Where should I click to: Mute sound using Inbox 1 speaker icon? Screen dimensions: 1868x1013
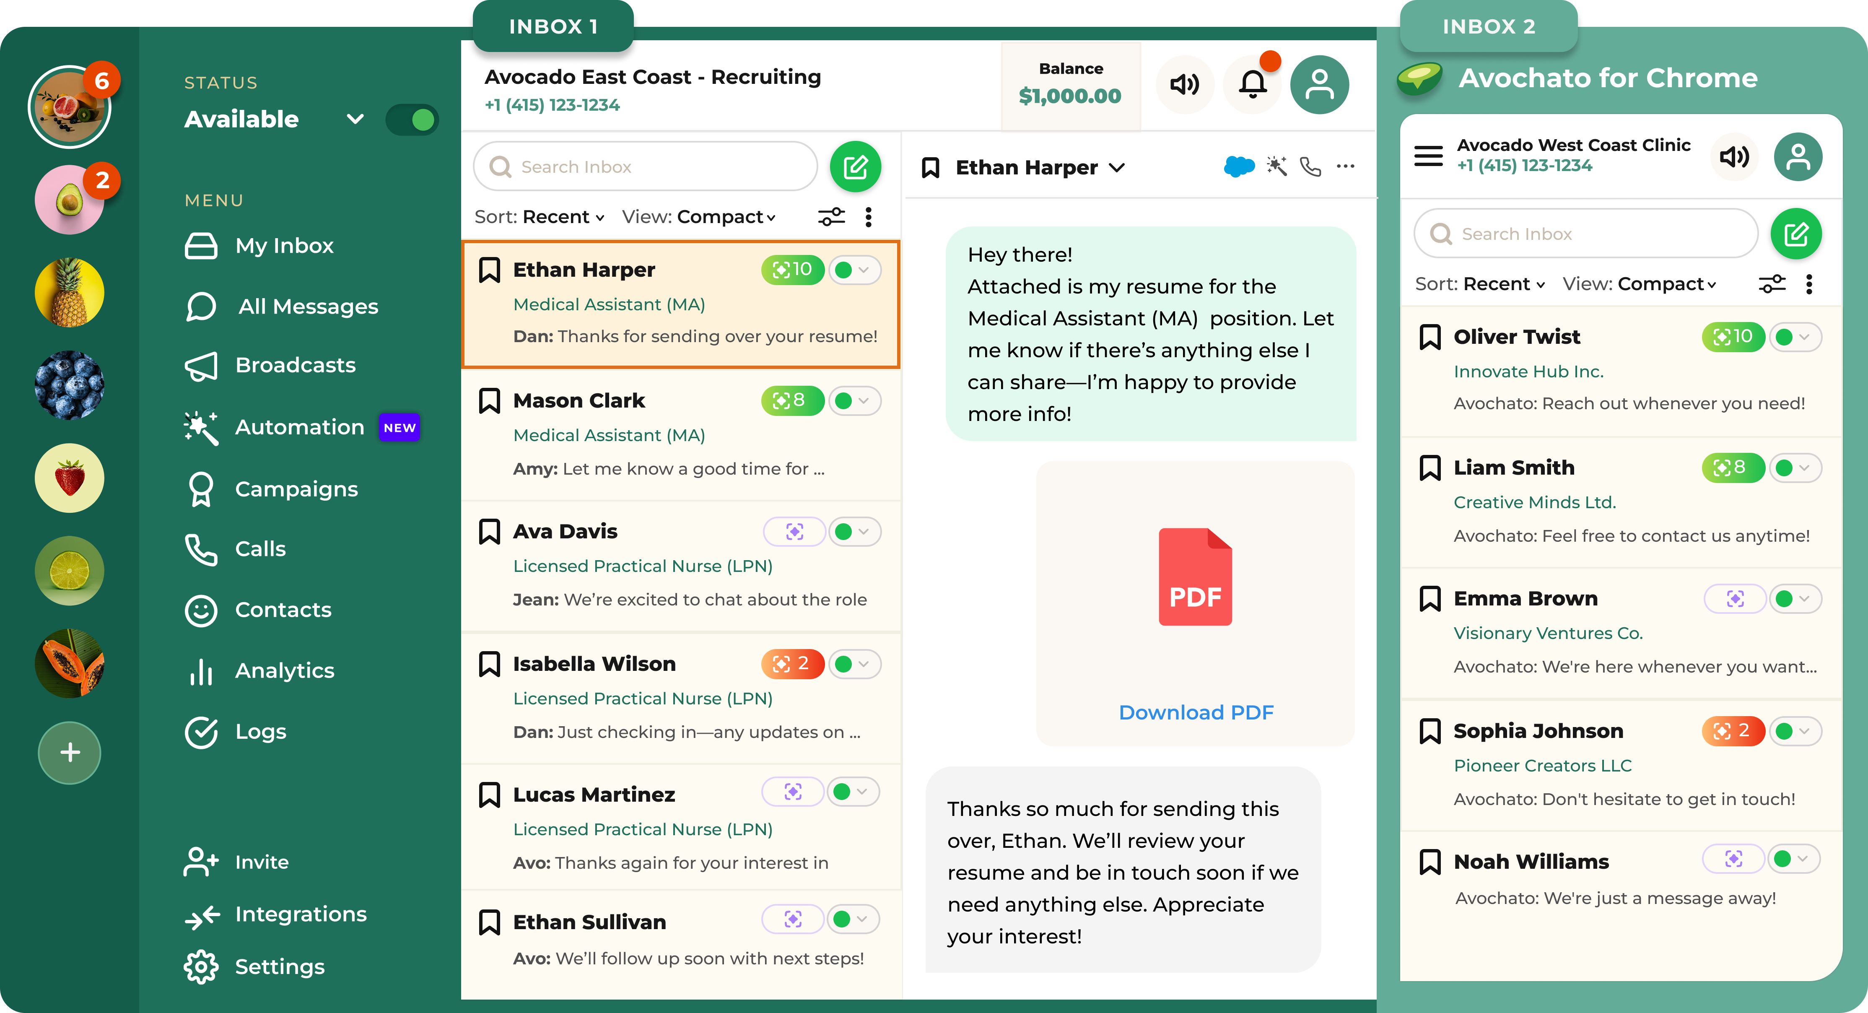(1185, 85)
